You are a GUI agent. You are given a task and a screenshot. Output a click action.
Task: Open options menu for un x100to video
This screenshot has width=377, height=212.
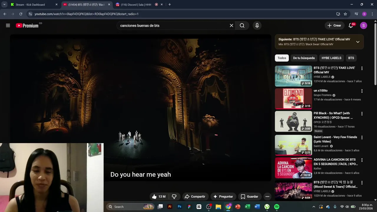click(362, 91)
